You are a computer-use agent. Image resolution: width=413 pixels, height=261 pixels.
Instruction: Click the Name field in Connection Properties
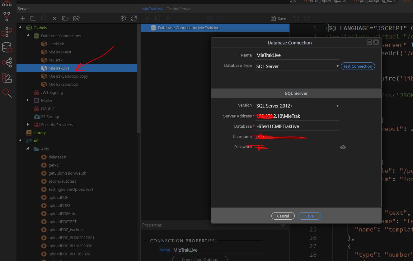click(x=217, y=250)
